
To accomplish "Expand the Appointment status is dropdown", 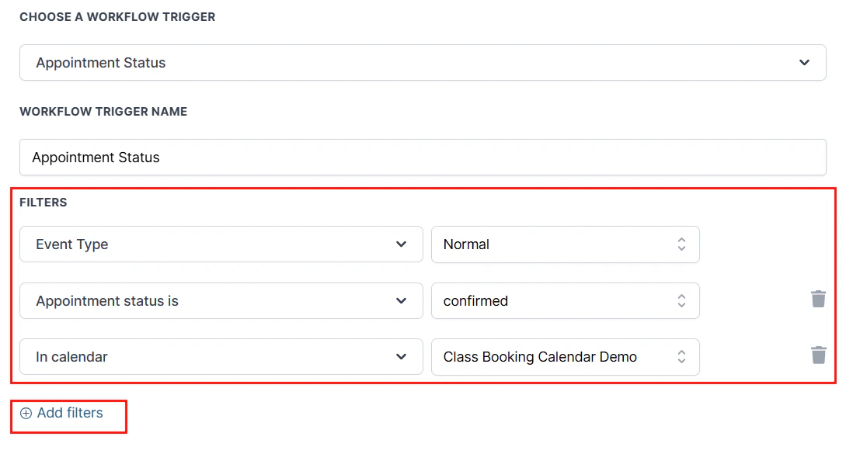I will point(221,300).
